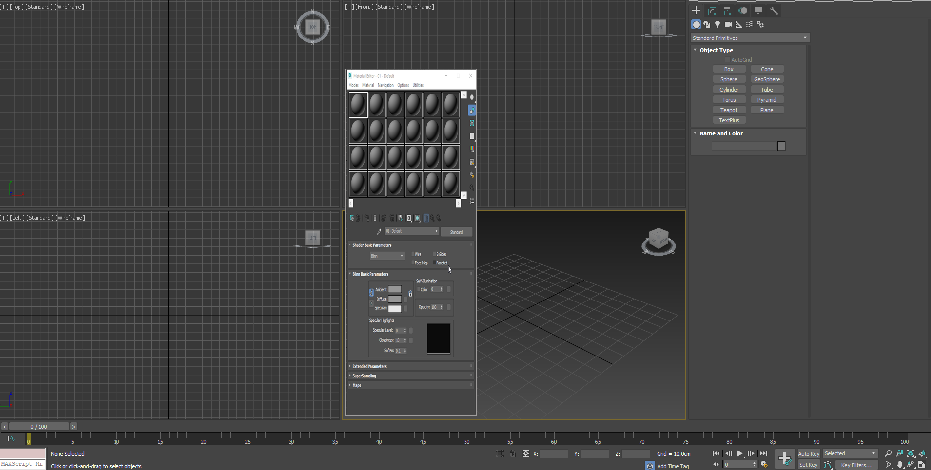This screenshot has width=931, height=470.
Task: Click the Zoom magnifier navigation tool
Action: [888, 453]
